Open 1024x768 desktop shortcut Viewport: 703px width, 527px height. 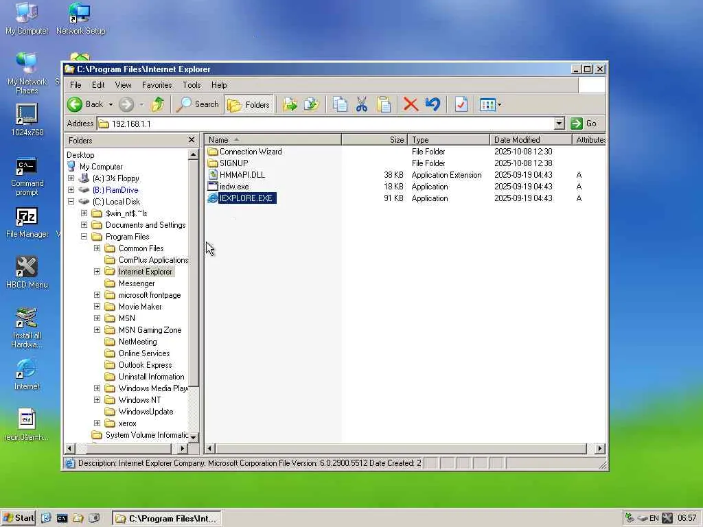pos(27,119)
